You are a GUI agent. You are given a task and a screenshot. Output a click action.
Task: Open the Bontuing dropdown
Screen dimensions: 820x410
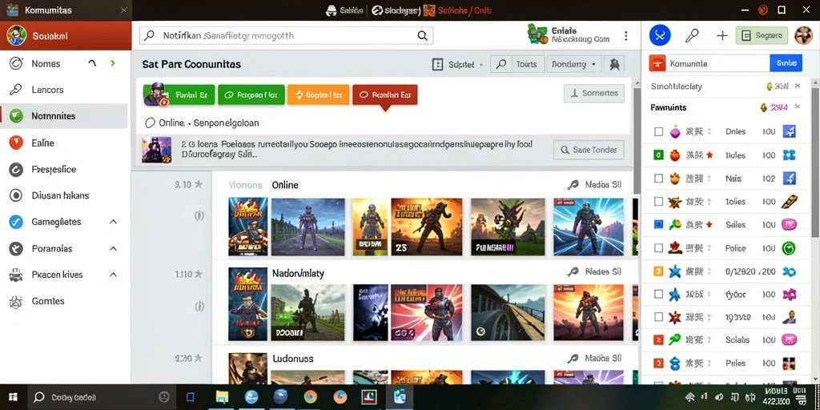[573, 64]
